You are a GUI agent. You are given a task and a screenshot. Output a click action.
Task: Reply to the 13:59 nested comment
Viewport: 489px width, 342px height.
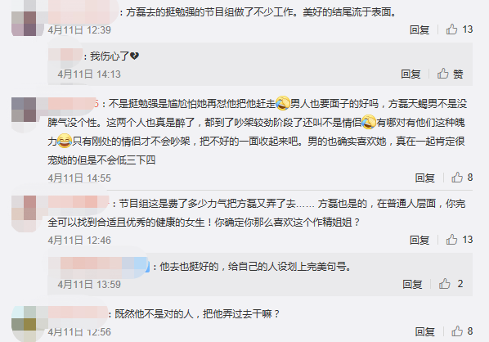(x=412, y=284)
